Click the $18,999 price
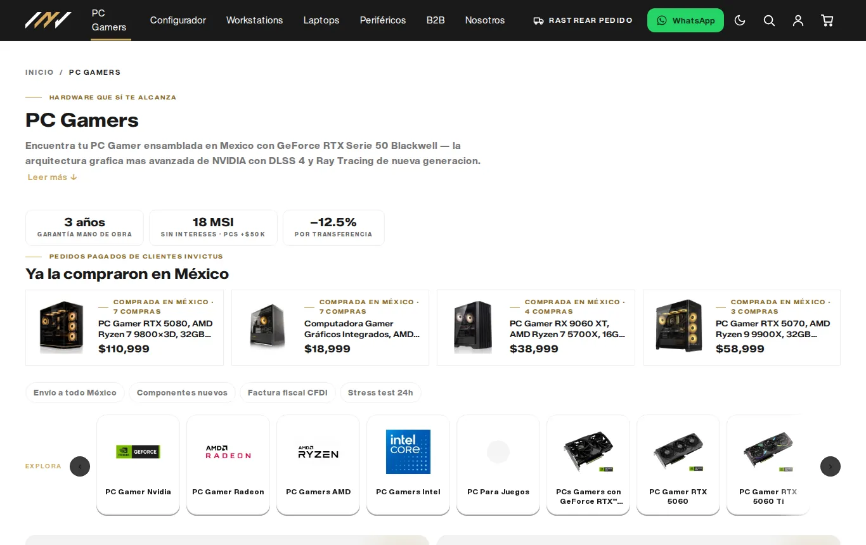This screenshot has width=866, height=545. pos(328,349)
